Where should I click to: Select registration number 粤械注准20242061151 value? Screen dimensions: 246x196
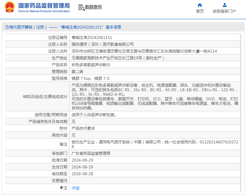click(x=92, y=37)
